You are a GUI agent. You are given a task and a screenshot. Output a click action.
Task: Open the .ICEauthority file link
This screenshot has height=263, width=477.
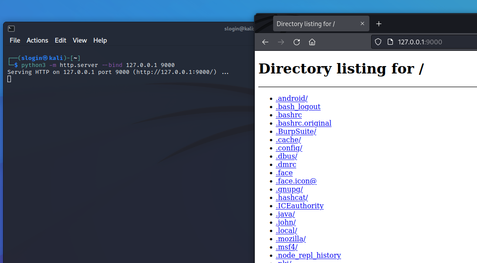300,206
